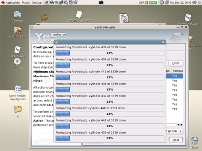Click the /dev/dasdh formatting progress bar
The width and height of the screenshot is (202, 151).
point(110,139)
